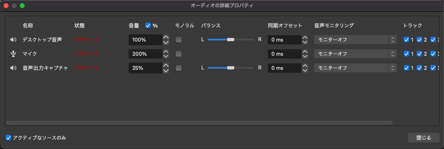Uncheck track 2 for 音声出力キャプチャ
The height and width of the screenshot is (149, 444).
[420, 68]
